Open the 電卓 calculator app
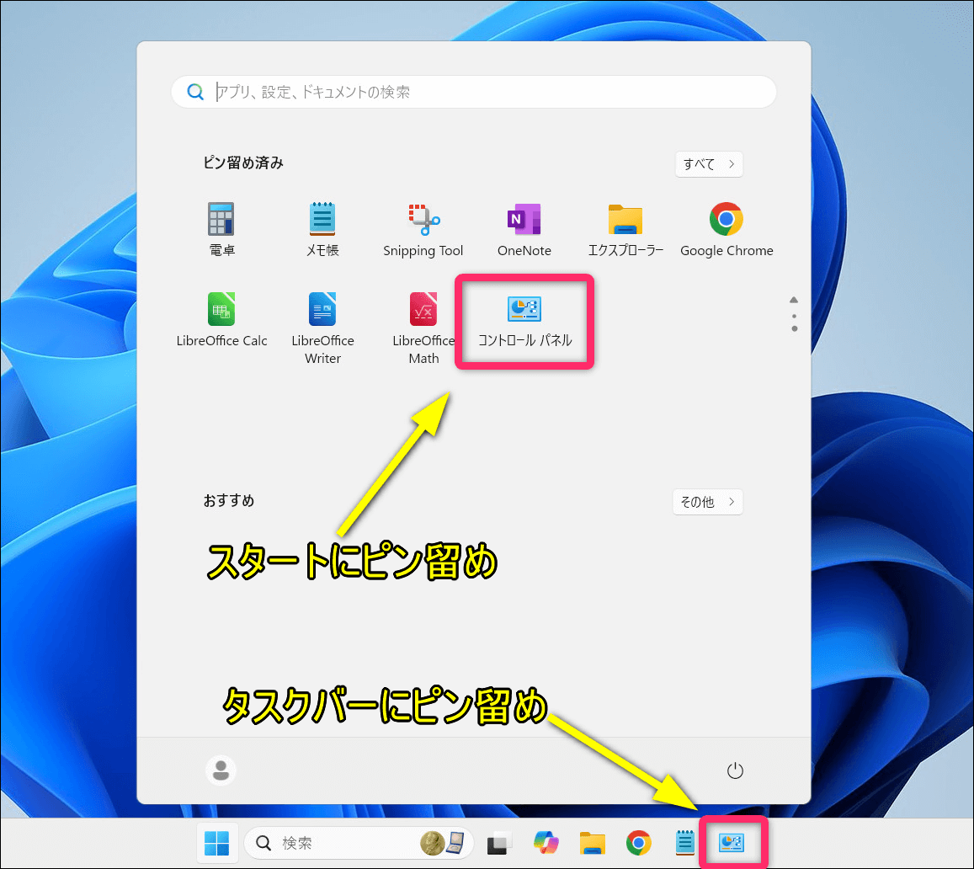Viewport: 974px width, 869px height. pos(221,228)
